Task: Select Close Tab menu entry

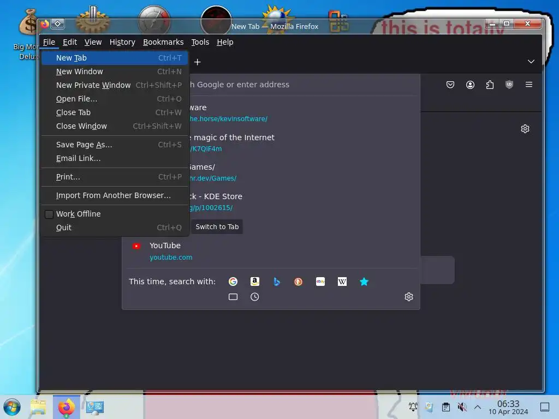Action: [x=115, y=112]
